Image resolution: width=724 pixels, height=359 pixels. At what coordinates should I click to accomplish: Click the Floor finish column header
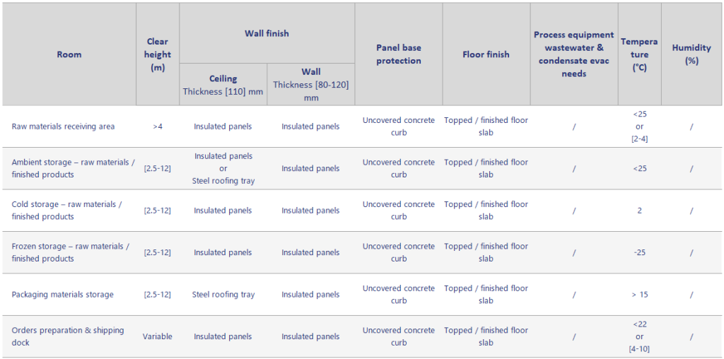[486, 54]
